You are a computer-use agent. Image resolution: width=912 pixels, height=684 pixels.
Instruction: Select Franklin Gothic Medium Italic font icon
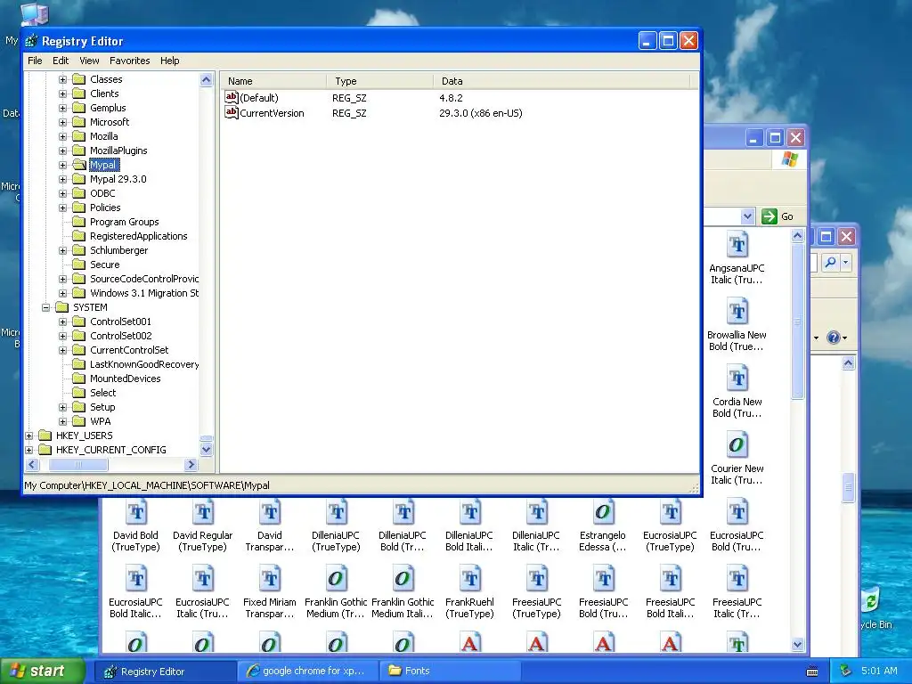tap(403, 579)
